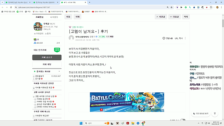The image size is (224, 126).
Task: Toggle 다크 모드로 보기 dark mode button
Action: (x=201, y=113)
